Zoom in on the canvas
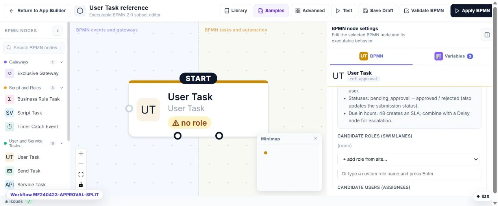The width and height of the screenshot is (498, 206). tap(81, 154)
